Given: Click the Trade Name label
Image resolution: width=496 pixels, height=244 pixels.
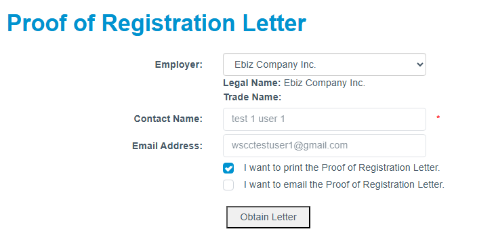Looking at the screenshot, I should click(x=253, y=97).
